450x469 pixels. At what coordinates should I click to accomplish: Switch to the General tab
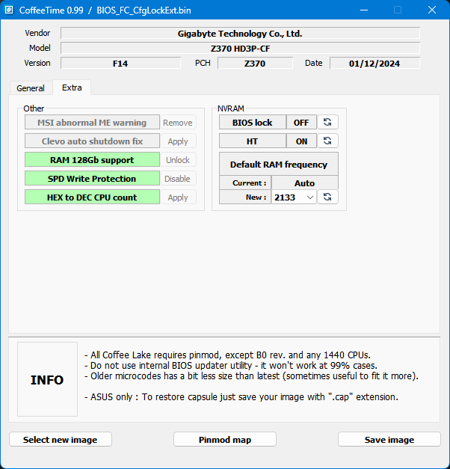click(31, 88)
